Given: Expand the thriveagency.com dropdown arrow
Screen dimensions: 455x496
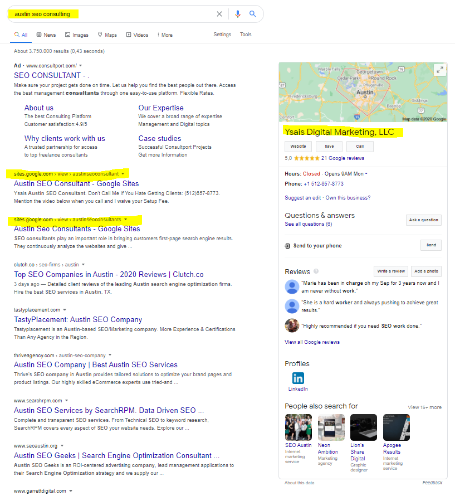Looking at the screenshot, I should [x=110, y=355].
